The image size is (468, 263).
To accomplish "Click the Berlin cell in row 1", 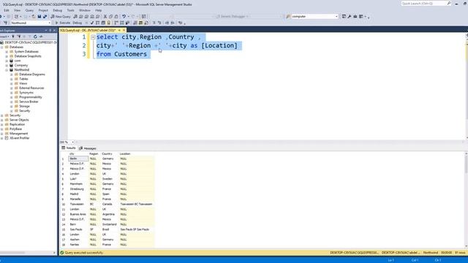I will (x=78, y=159).
